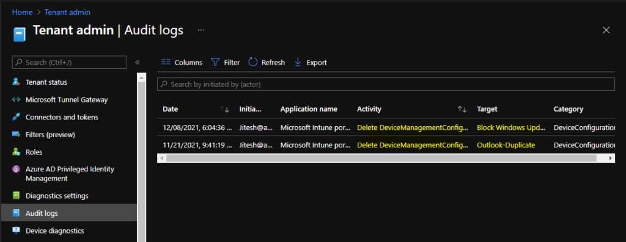The width and height of the screenshot is (626, 242).
Task: Click the Target column header
Action: point(487,109)
